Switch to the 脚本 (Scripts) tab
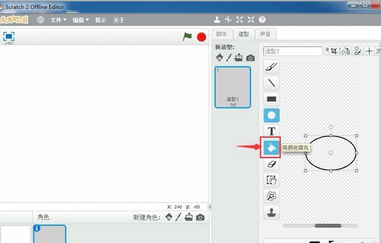This screenshot has width=381, height=243. tap(221, 34)
